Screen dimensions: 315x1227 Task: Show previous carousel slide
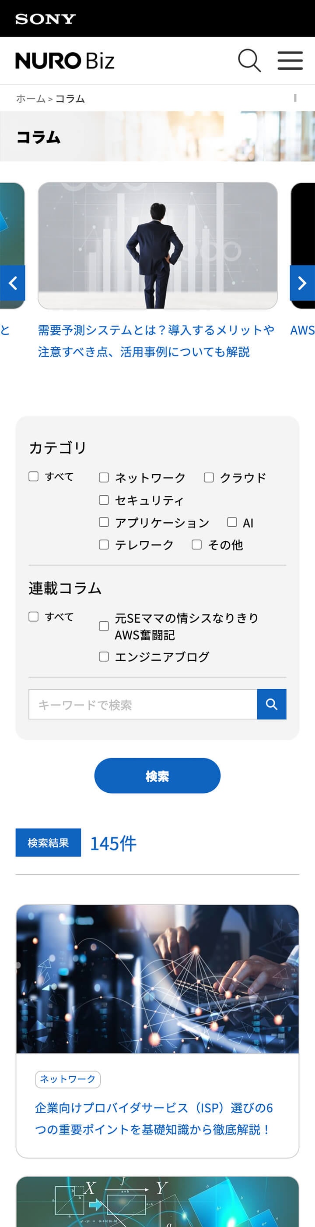pos(12,283)
